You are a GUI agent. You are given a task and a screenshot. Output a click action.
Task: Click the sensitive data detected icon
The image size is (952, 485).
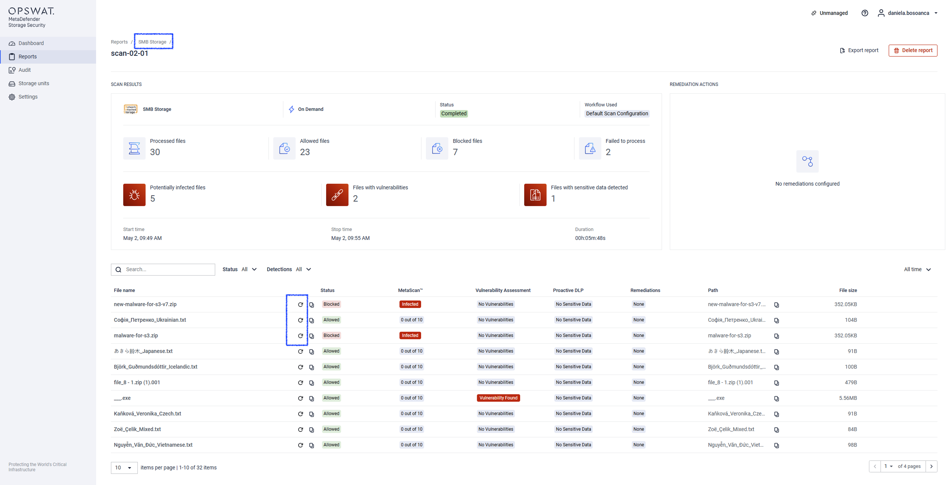tap(535, 195)
